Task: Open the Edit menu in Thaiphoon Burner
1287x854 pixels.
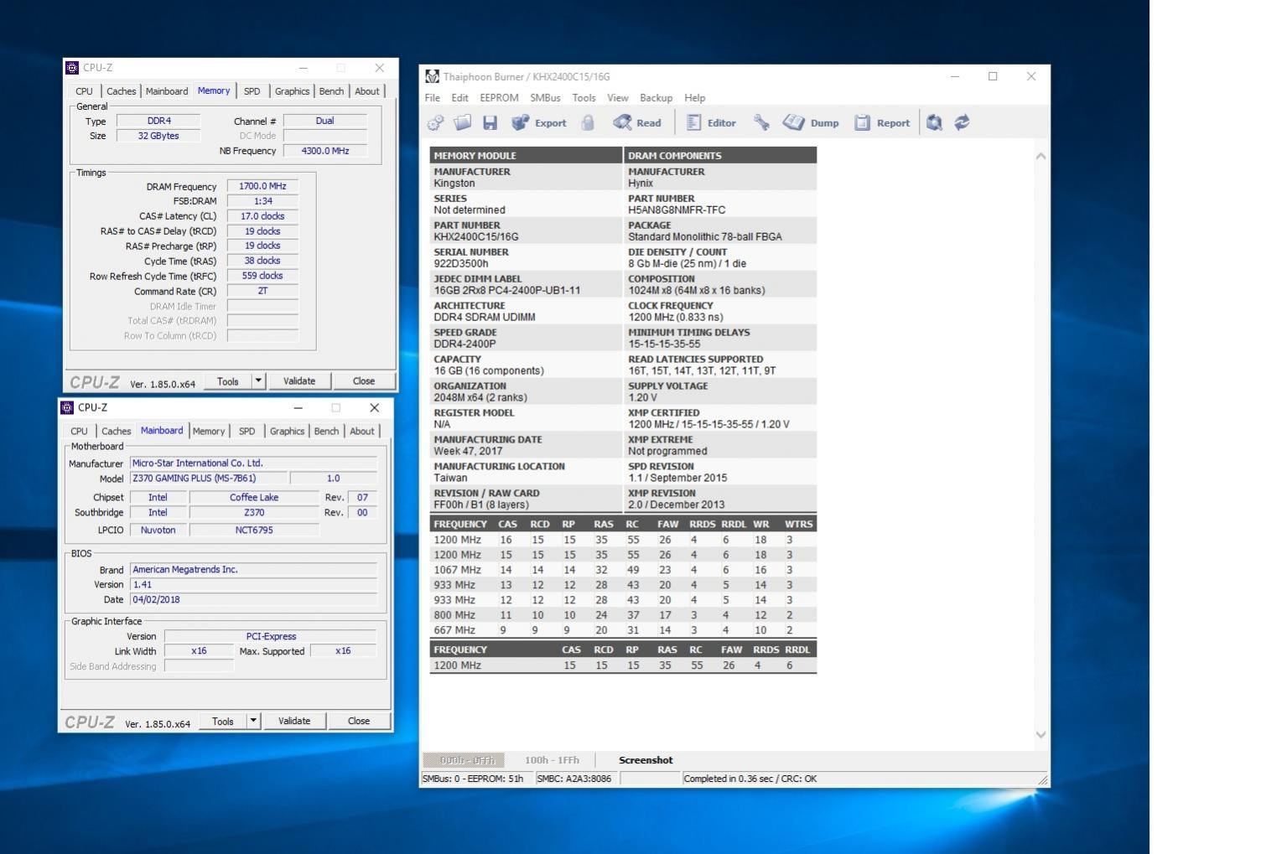Action: (x=460, y=98)
